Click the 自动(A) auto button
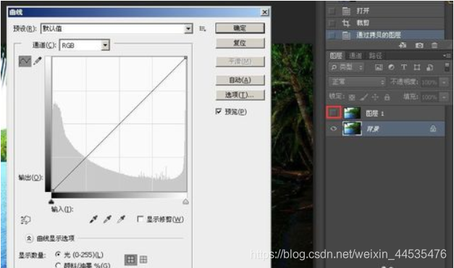Screen dimensions: 454x268 [240, 80]
